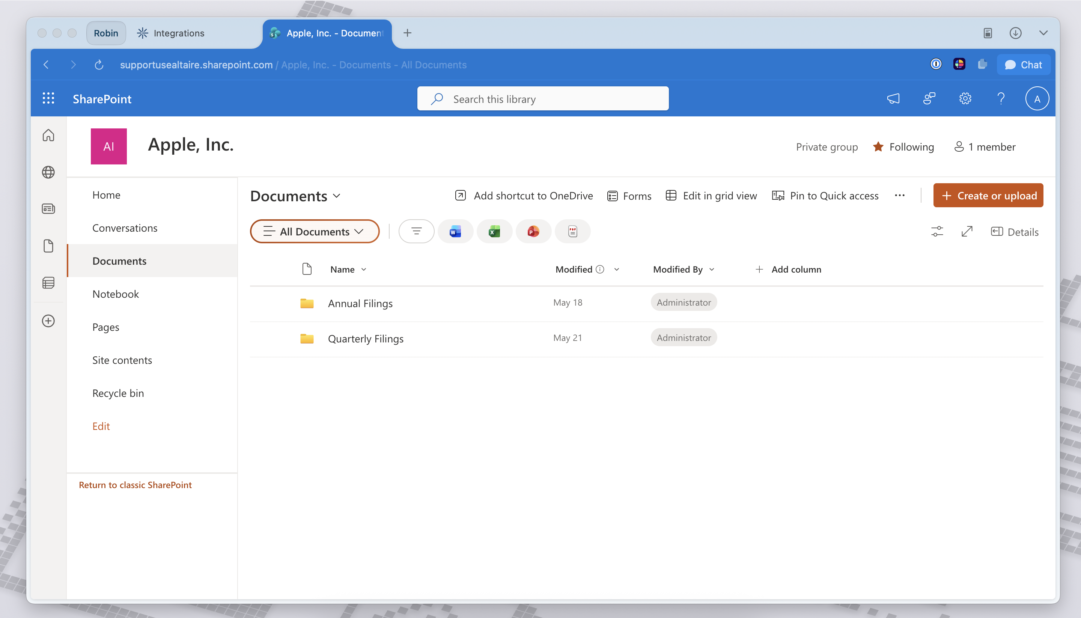Open the SharePoint app launcher grid
The image size is (1081, 618).
point(48,98)
